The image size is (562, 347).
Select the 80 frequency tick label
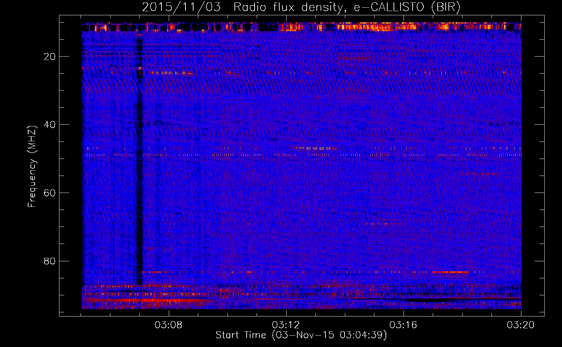[x=50, y=261]
